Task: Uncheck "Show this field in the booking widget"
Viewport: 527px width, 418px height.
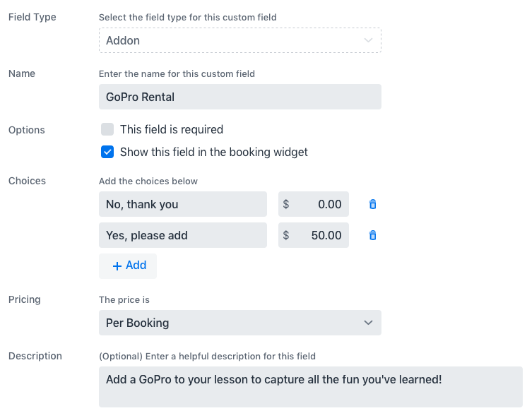Action: click(x=107, y=152)
